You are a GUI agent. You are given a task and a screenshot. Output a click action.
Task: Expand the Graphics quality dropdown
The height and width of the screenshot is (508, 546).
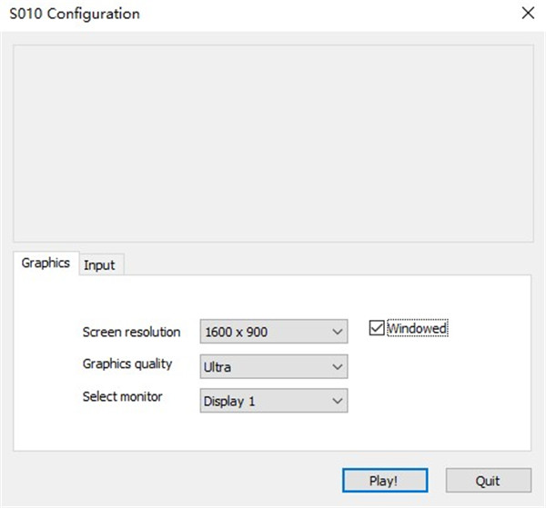tap(273, 366)
